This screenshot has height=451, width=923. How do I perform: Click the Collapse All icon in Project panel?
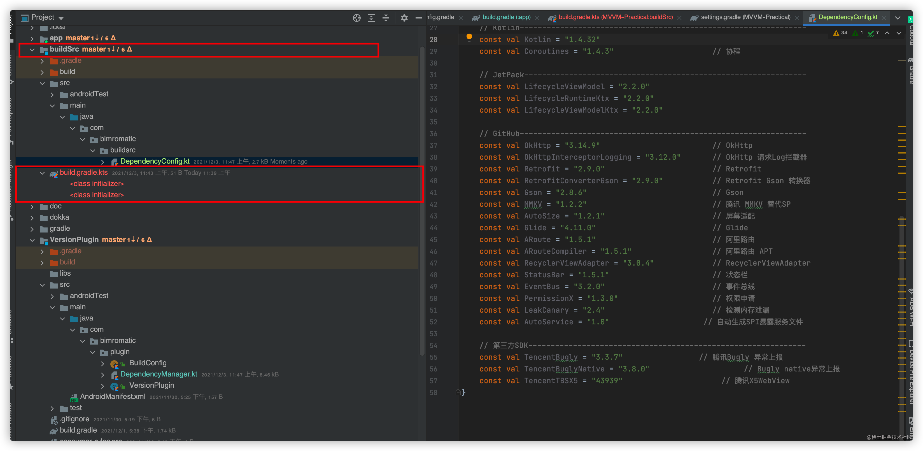click(x=386, y=18)
